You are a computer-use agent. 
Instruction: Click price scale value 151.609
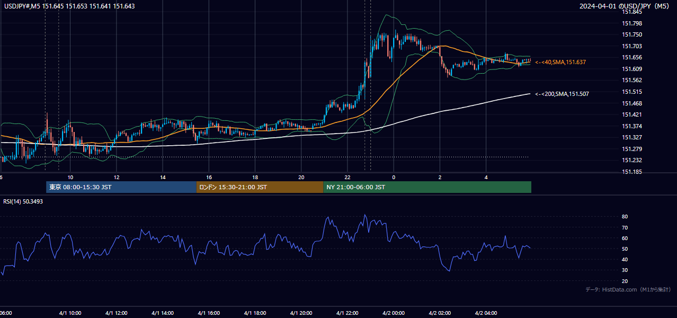tap(631, 69)
